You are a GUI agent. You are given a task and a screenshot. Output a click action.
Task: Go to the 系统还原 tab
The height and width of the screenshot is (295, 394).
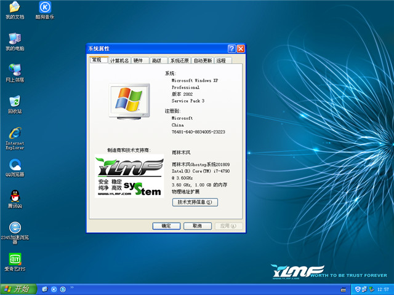click(179, 61)
